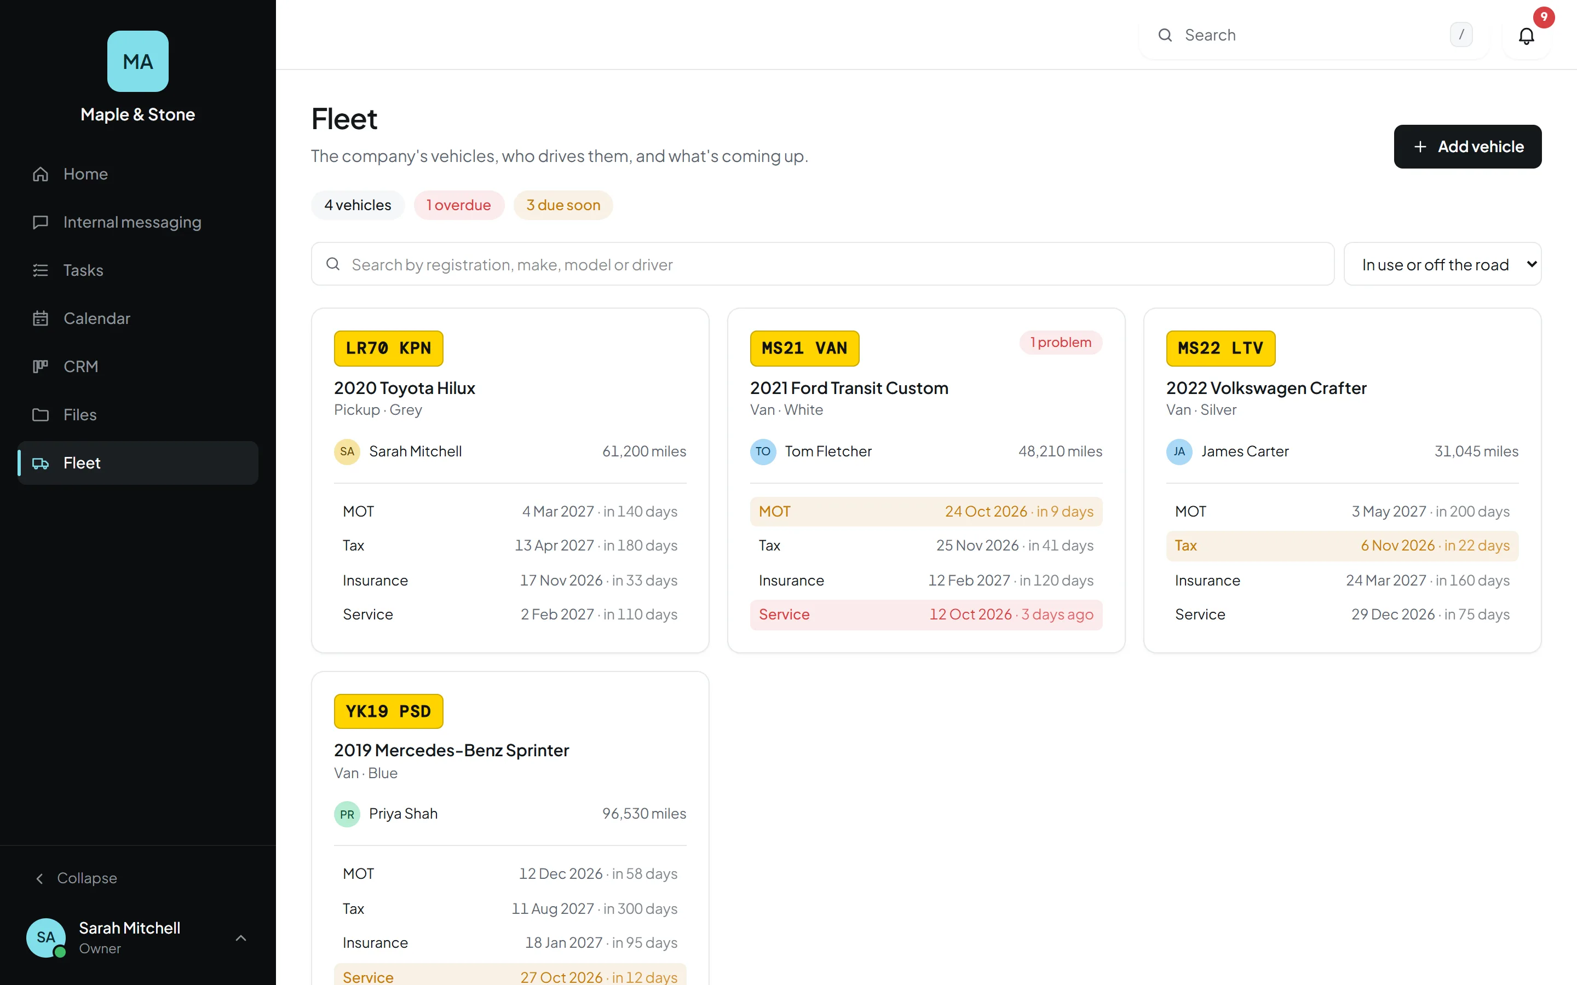
Task: Go to Internal messaging
Action: 137,222
